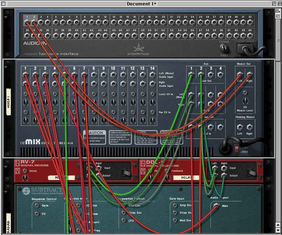This screenshot has width=282, height=235.
Task: Adjust mixer channel 1 Level CV trim knob
Action: tap(26, 102)
